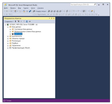Click the Disconnect icon in Object Explorer
Viewport: 112px width, 104px height.
18,22
